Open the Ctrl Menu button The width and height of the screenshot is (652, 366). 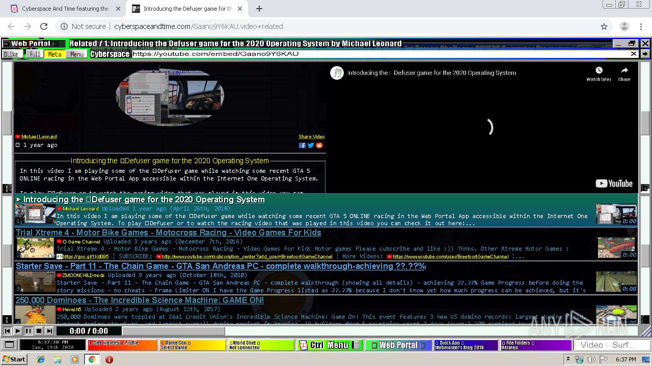click(330, 345)
